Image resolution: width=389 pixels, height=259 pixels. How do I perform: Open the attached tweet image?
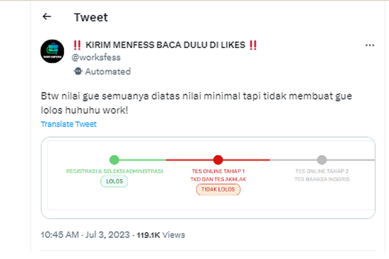pos(208,178)
